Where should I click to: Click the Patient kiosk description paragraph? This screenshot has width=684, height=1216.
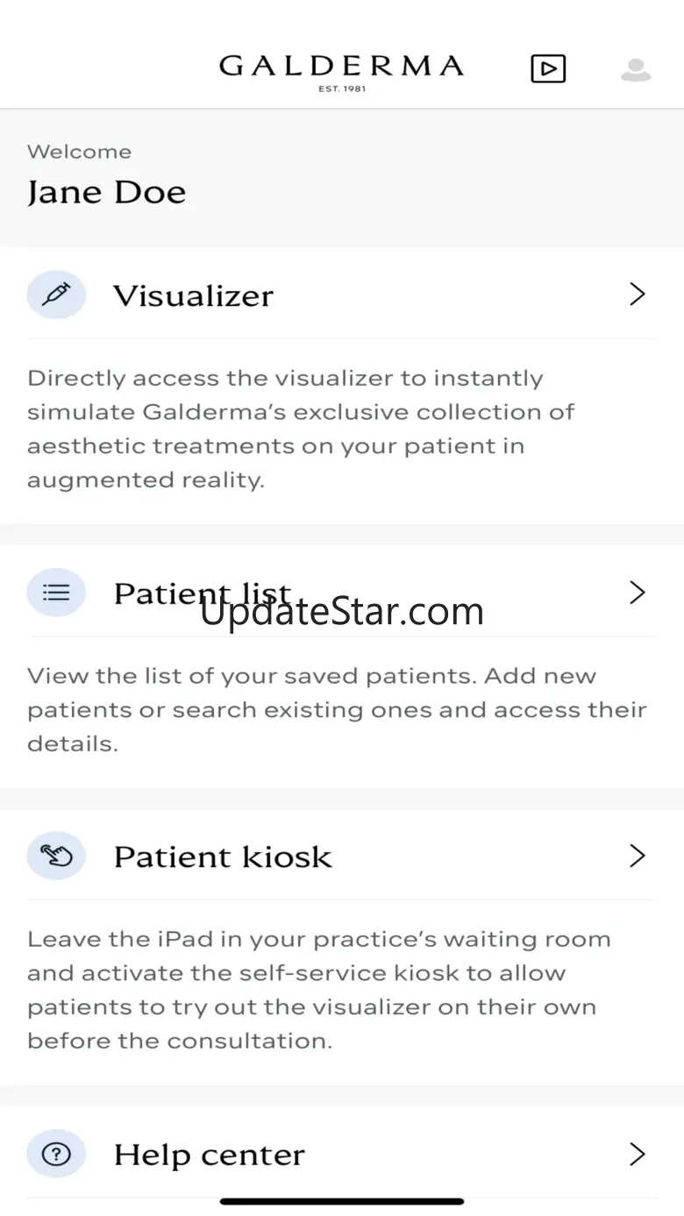point(320,990)
